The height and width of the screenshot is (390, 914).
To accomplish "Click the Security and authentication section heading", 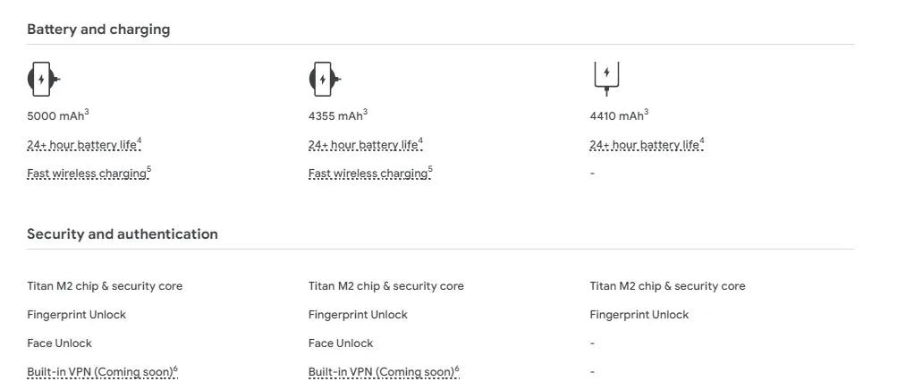I will tap(123, 234).
